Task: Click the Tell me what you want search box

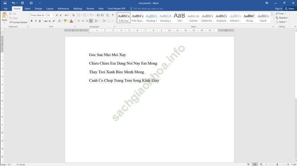Action: point(147,9)
